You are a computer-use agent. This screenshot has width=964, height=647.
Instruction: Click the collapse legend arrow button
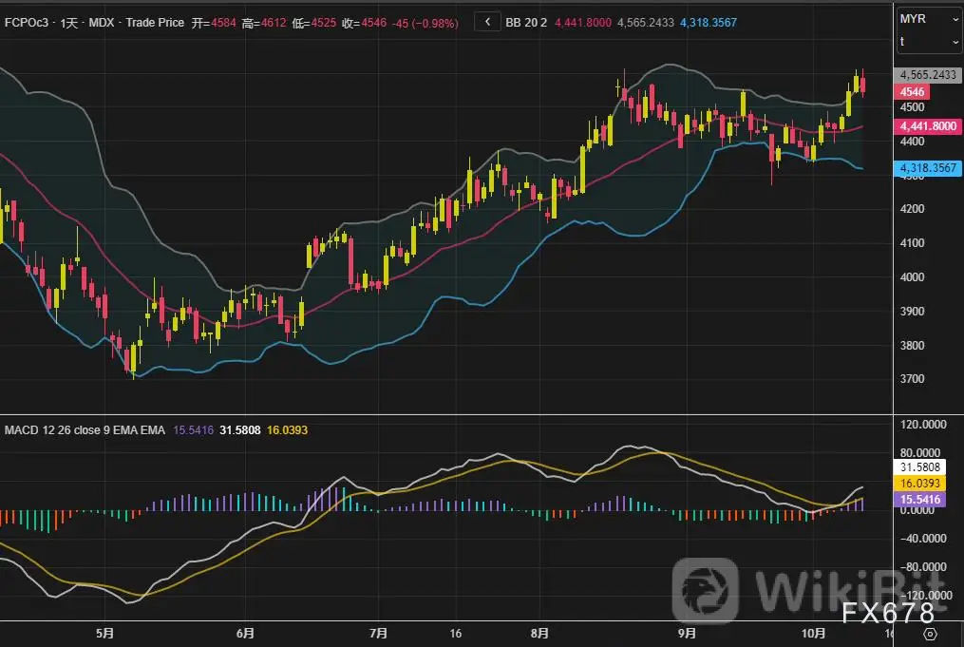487,22
